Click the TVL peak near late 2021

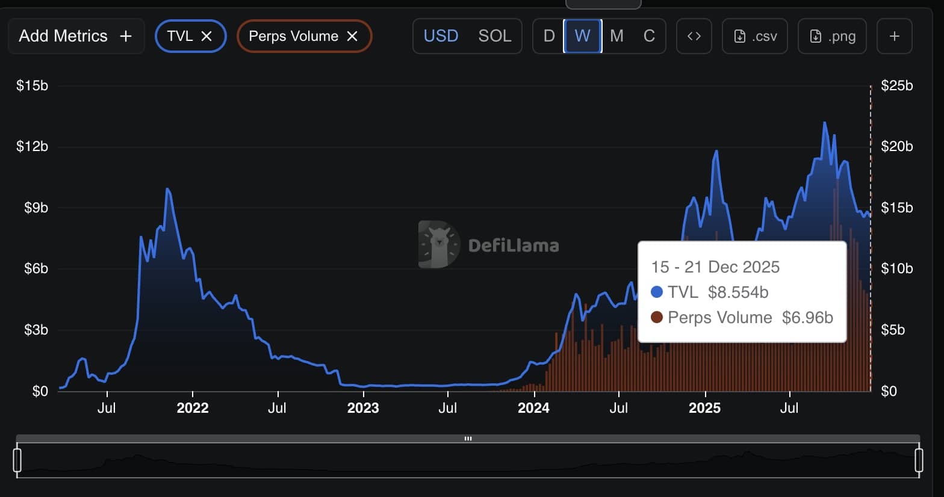point(167,190)
